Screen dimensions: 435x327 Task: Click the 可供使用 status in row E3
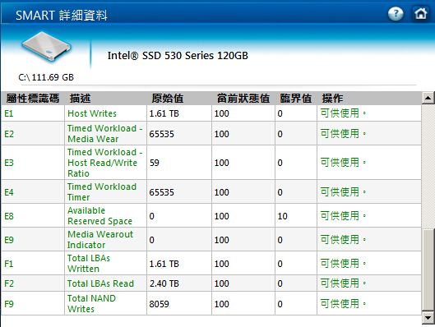click(343, 163)
